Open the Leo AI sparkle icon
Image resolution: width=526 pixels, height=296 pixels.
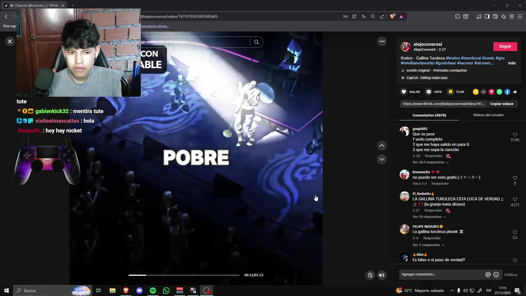503,16
